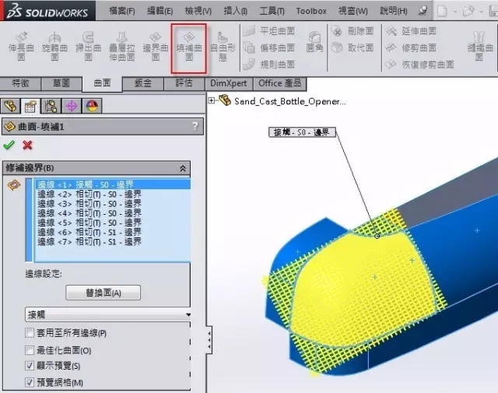Click the open file folder icon
The image size is (498, 393).
(x=468, y=12)
